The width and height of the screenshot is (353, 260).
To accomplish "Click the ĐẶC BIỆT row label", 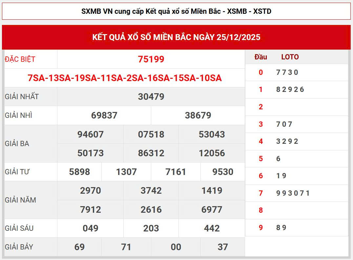I will point(20,59).
